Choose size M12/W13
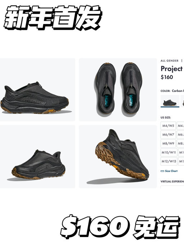The image size is (184, 245). coord(169,161)
